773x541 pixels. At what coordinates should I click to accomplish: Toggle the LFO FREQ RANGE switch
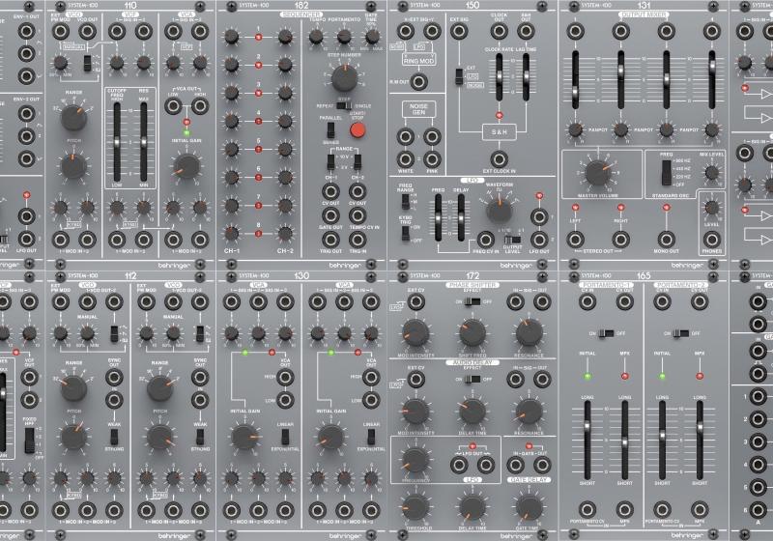405,201
